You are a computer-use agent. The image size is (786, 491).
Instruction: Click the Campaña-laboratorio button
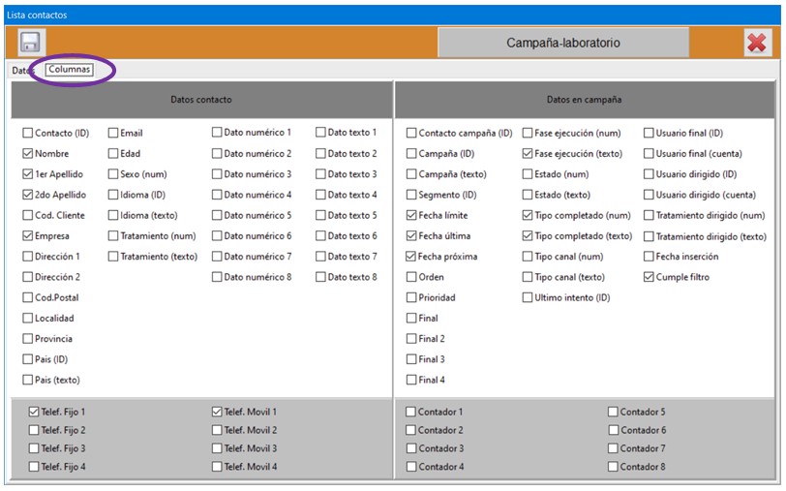[563, 43]
